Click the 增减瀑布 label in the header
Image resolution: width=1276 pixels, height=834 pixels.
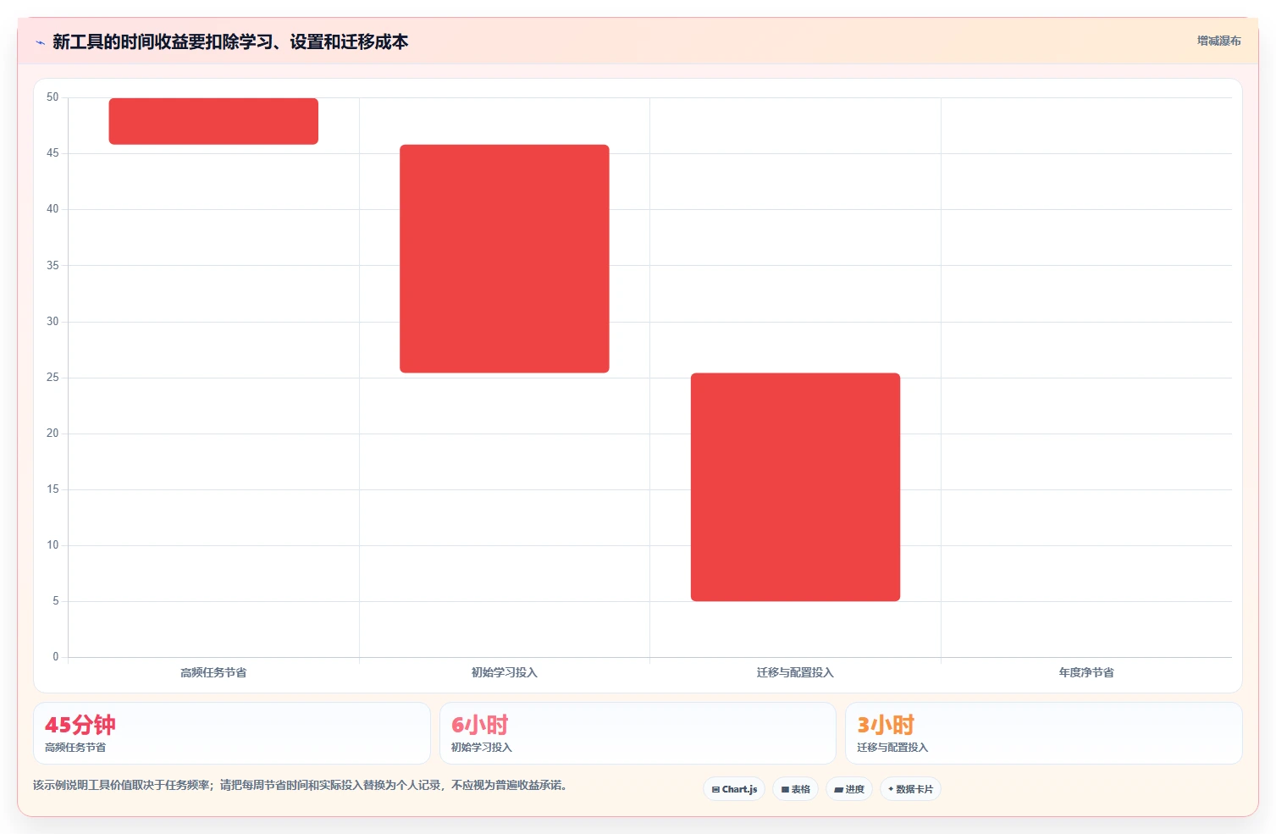coord(1218,41)
